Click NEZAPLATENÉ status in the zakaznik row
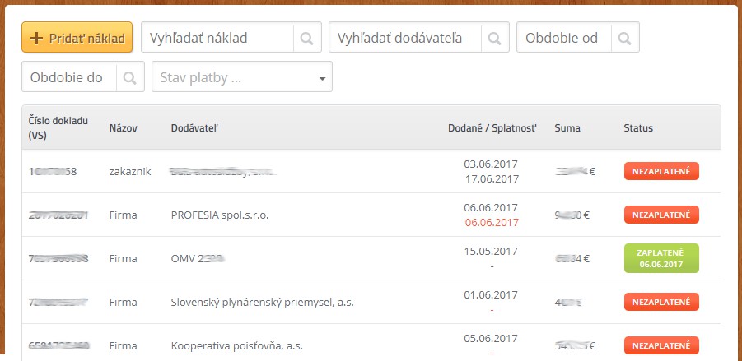The image size is (742, 361). coord(661,171)
